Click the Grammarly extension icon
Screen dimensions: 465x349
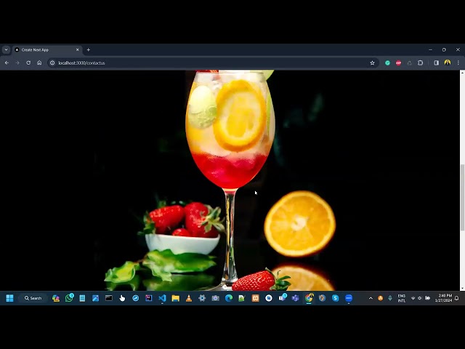click(x=387, y=63)
